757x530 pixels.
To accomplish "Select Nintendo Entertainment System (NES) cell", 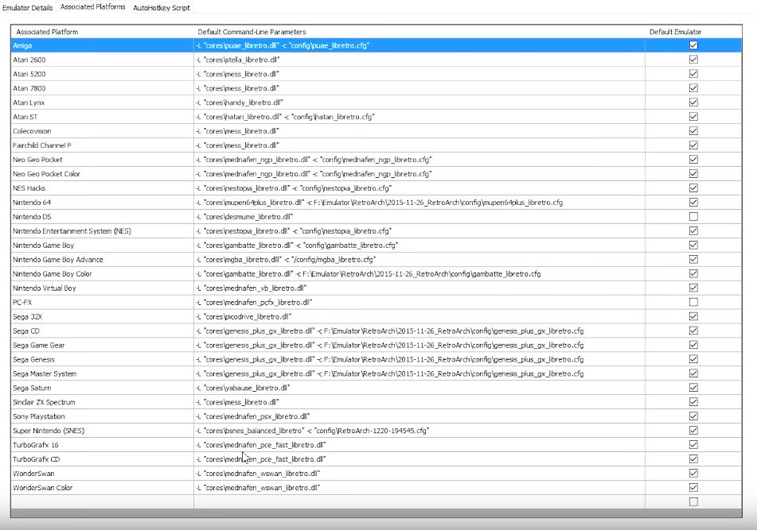I will (x=102, y=230).
